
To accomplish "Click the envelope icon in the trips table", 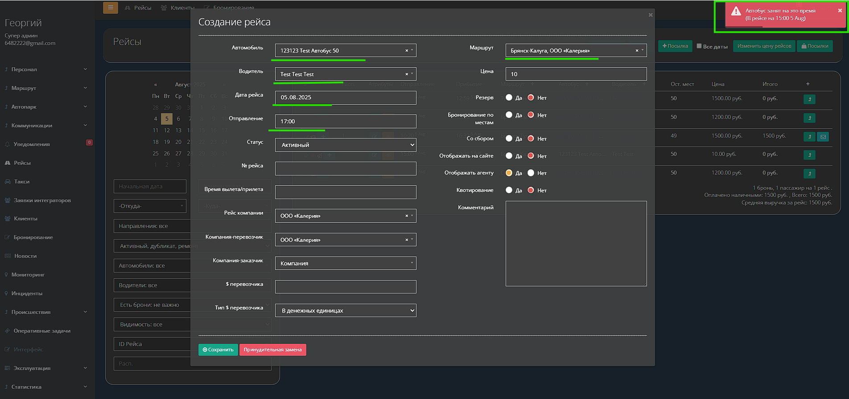I will tap(823, 137).
